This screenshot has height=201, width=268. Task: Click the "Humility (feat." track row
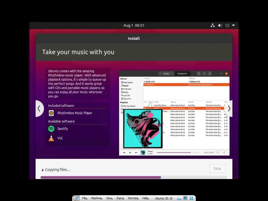pos(186,105)
